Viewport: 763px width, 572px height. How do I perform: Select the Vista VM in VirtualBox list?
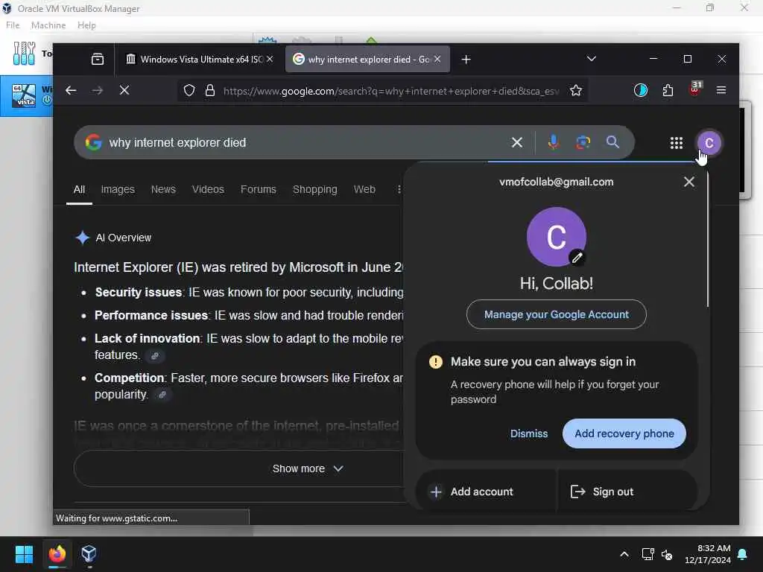point(26,96)
